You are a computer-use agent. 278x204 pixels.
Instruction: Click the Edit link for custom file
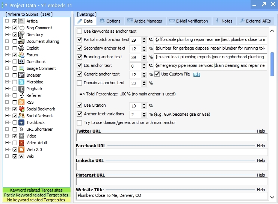[x=196, y=74]
